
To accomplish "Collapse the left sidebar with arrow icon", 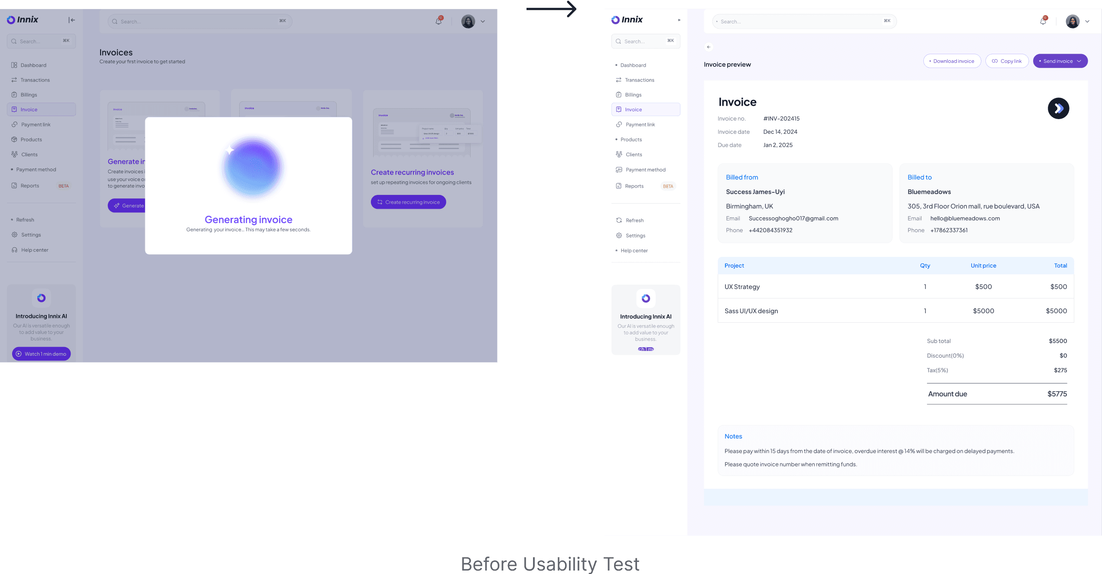I will pyautogui.click(x=72, y=20).
